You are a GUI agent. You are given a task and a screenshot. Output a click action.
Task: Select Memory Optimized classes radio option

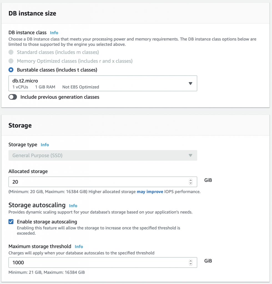pyautogui.click(x=11, y=61)
